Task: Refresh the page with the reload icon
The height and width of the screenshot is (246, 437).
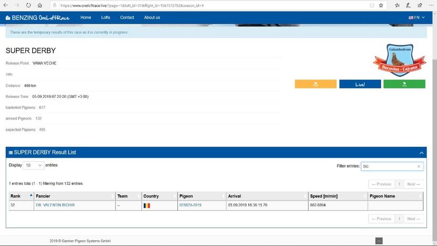Action: click(28, 5)
